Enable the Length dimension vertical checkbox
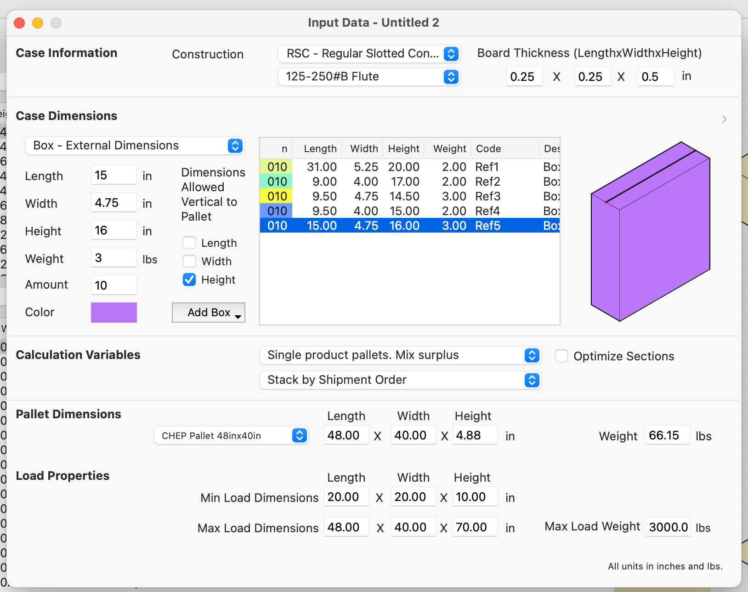Image resolution: width=748 pixels, height=592 pixels. (x=189, y=243)
